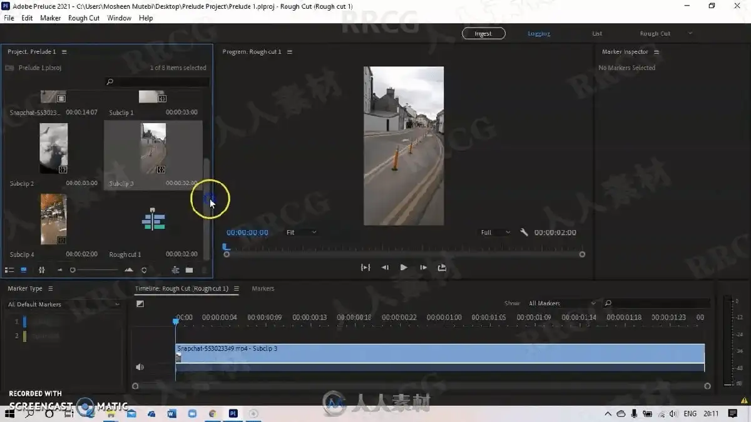
Task: Switch to the List workspace
Action: point(597,34)
